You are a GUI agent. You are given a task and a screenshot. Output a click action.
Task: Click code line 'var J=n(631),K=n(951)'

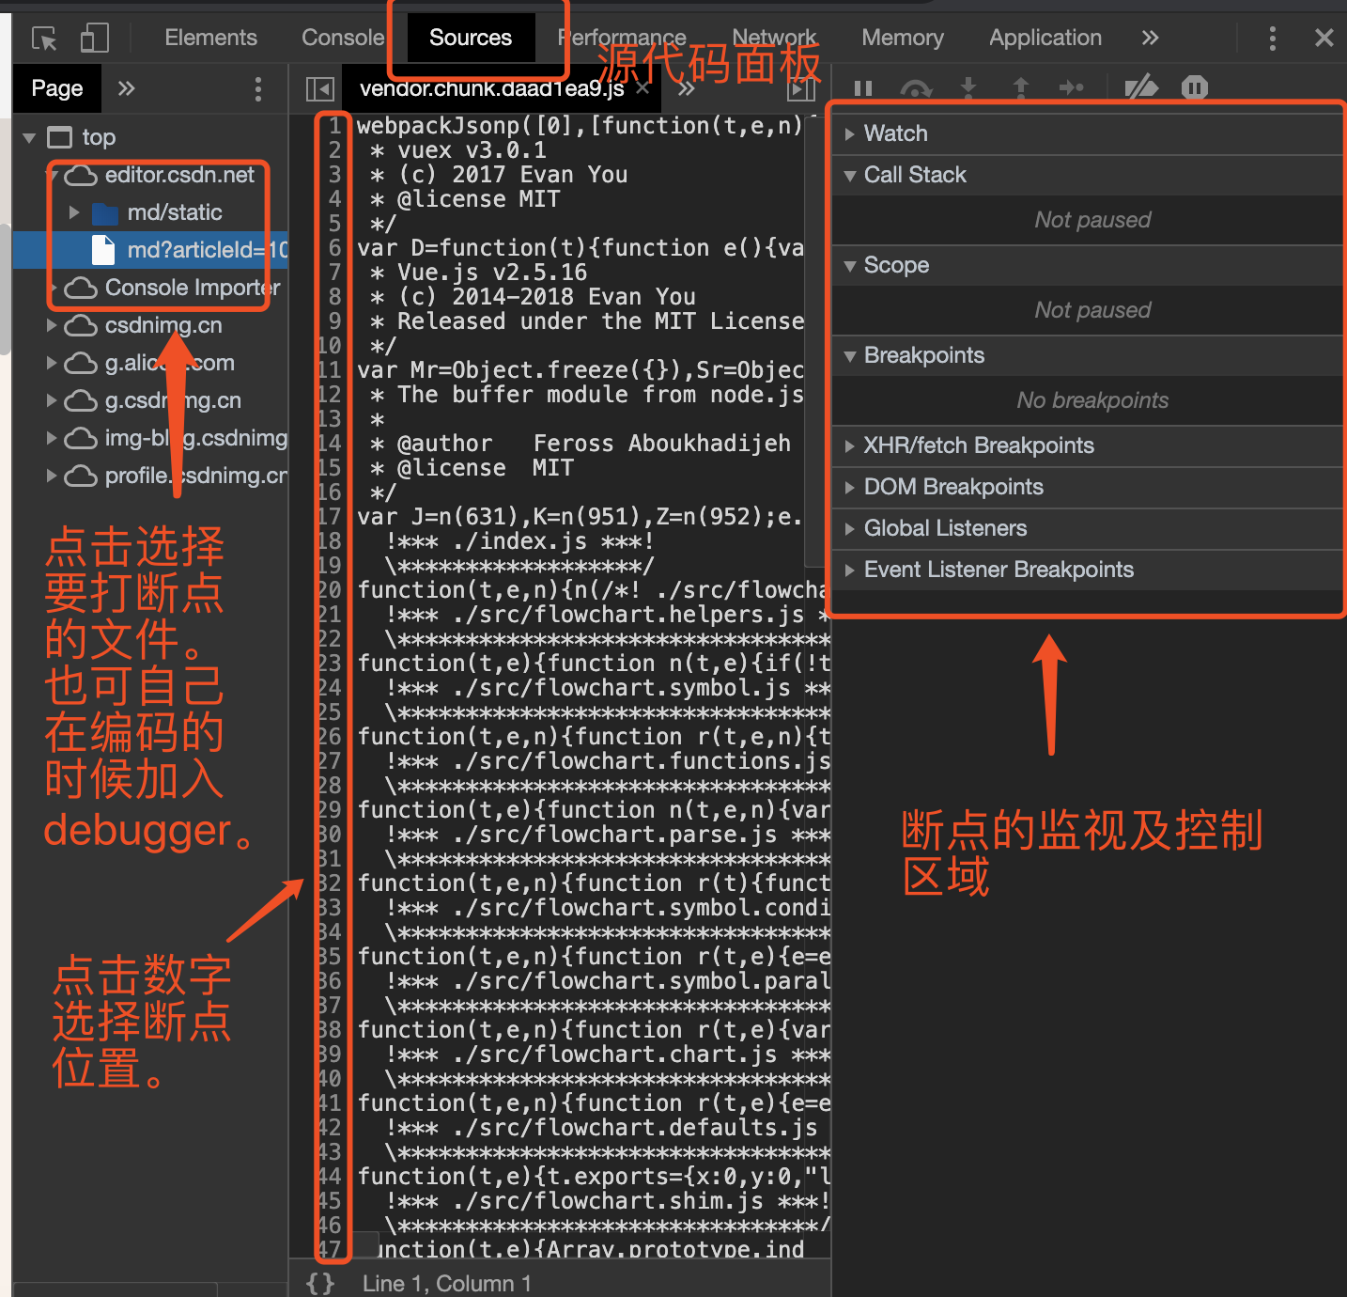[x=580, y=517]
